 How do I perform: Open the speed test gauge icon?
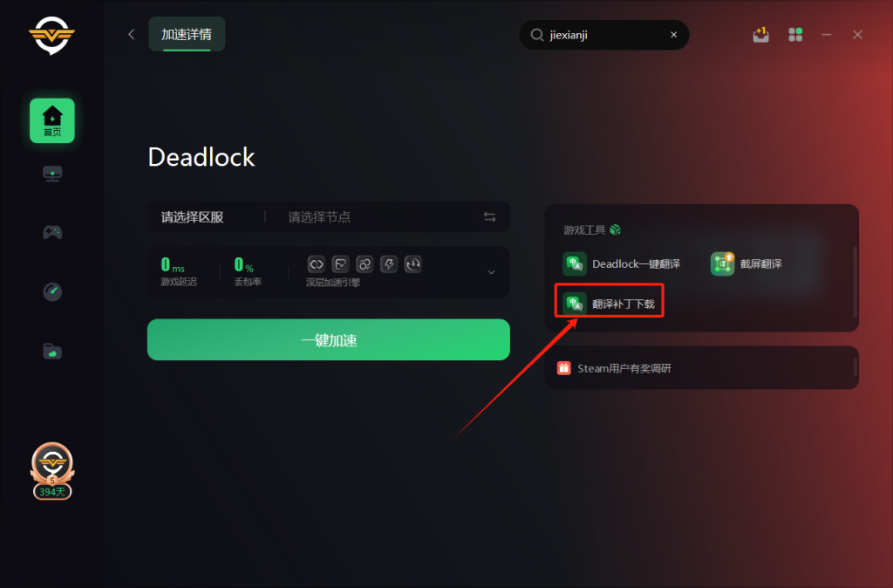(52, 291)
